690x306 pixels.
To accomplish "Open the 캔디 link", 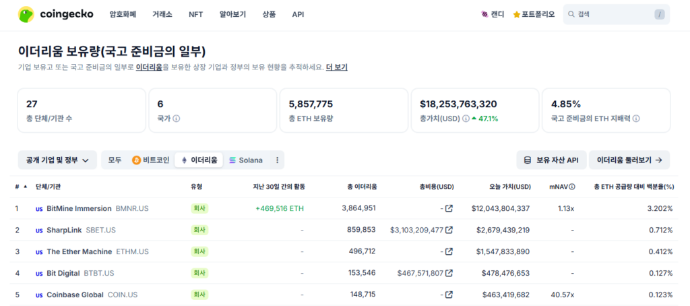I will point(493,14).
